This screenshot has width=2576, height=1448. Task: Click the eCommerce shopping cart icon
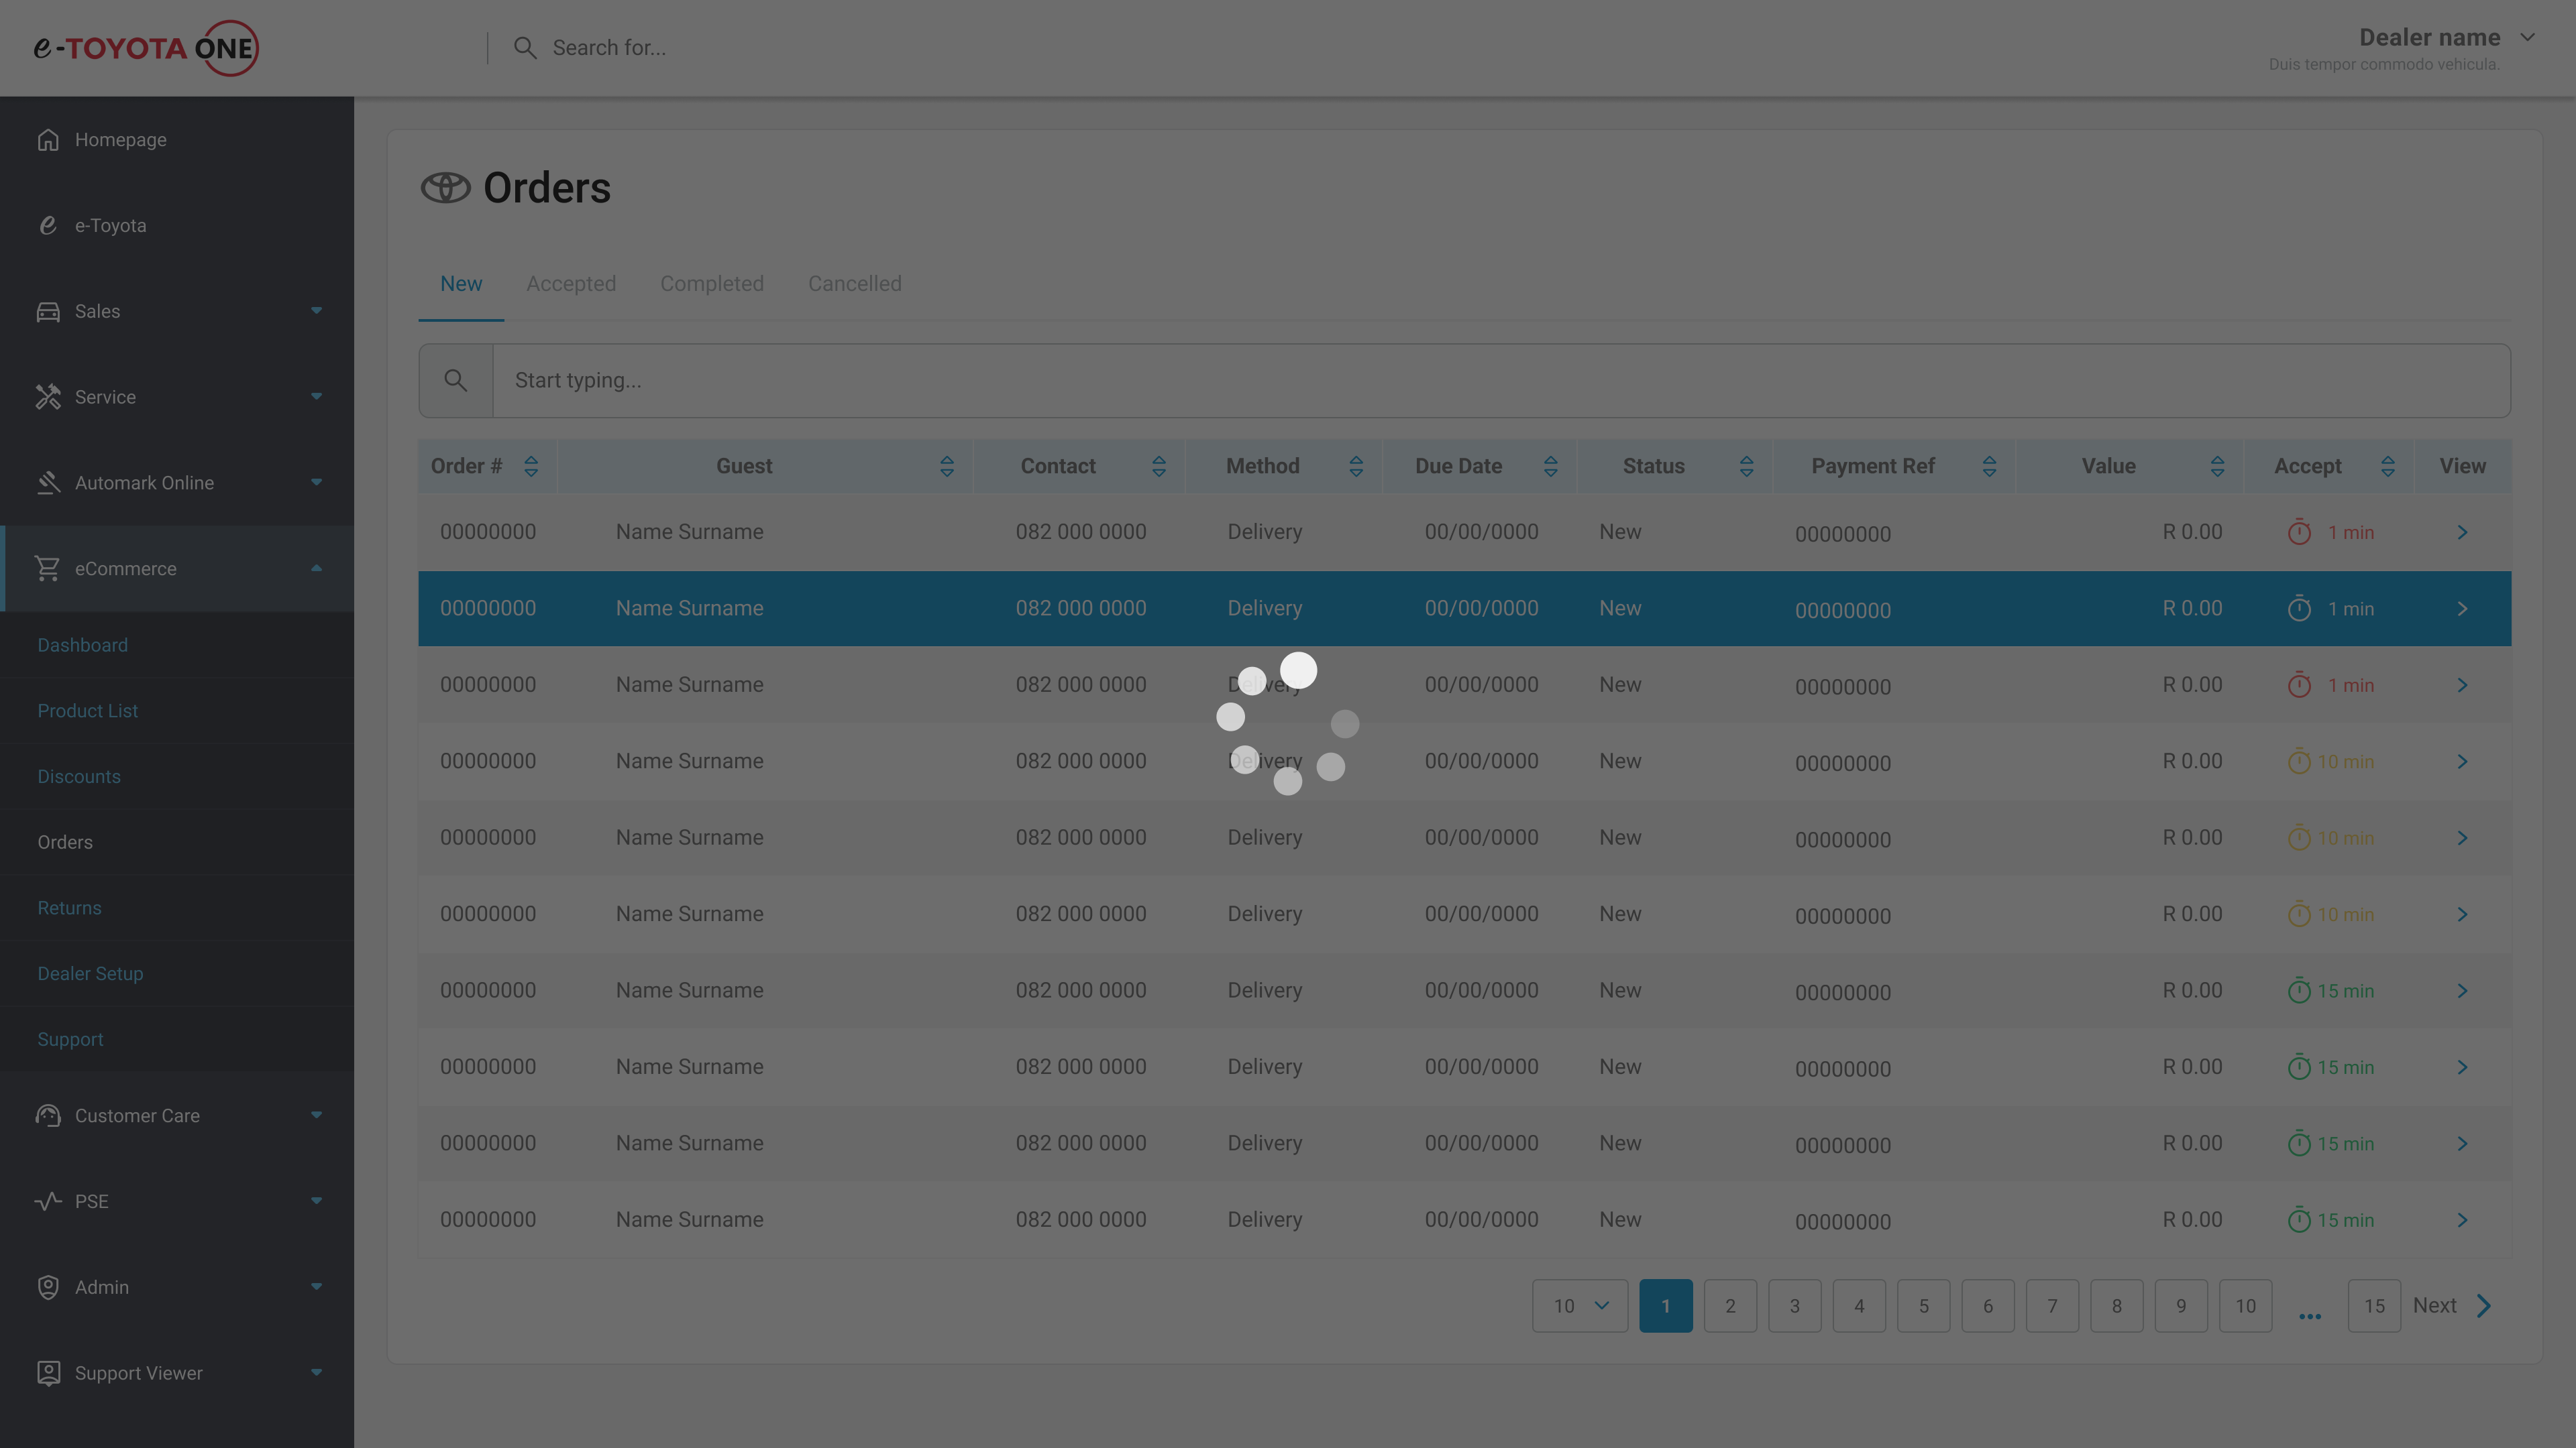(48, 568)
